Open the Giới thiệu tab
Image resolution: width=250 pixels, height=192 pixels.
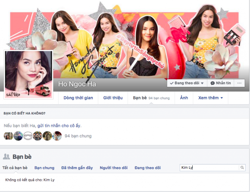[113, 98]
